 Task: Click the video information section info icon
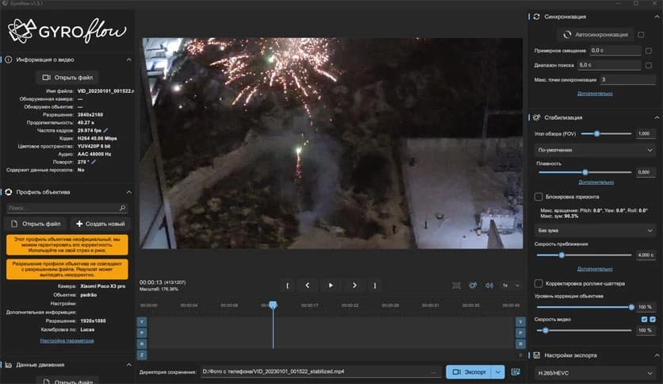[x=9, y=60]
